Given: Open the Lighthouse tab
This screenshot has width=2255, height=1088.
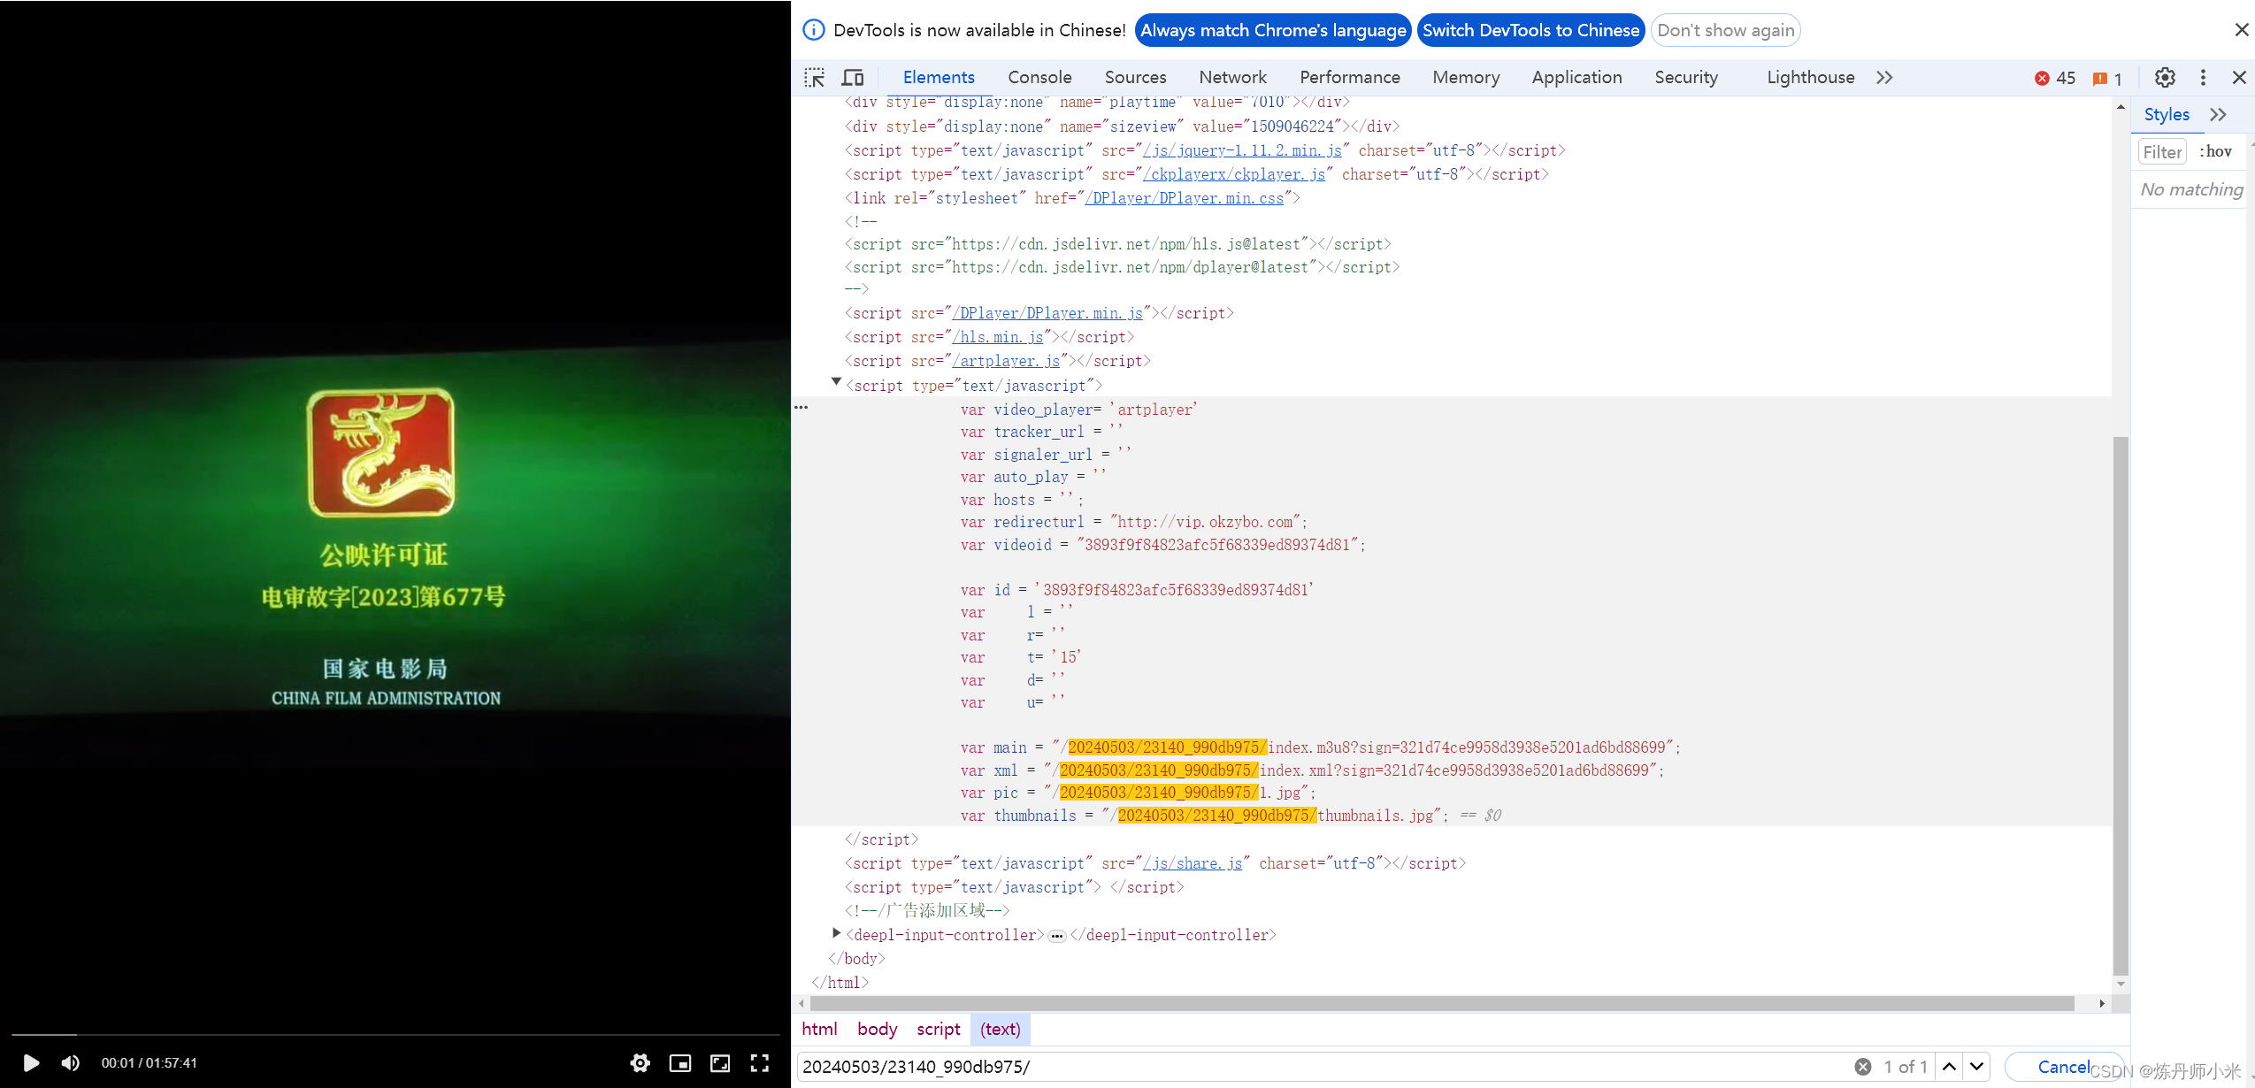Looking at the screenshot, I should [x=1810, y=78].
